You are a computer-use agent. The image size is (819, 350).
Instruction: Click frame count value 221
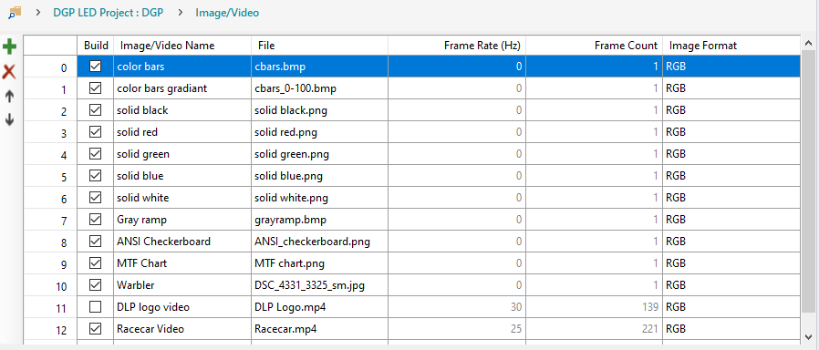[x=595, y=330]
